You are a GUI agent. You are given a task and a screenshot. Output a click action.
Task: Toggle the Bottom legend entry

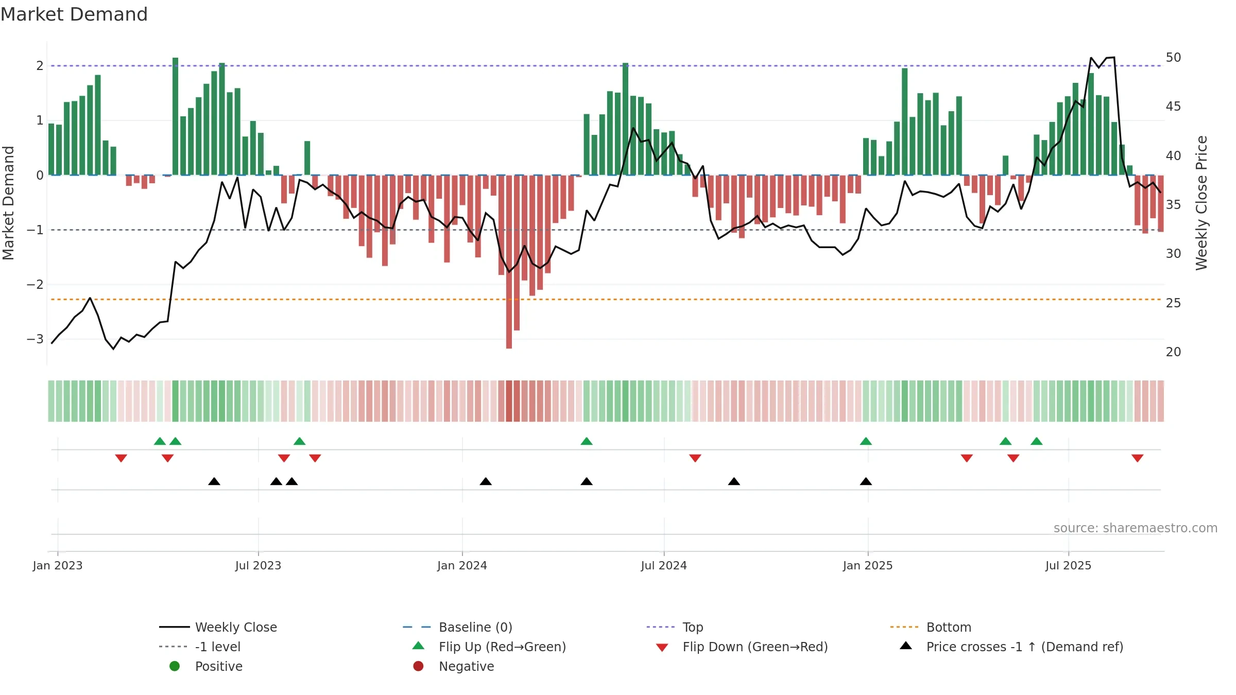(x=931, y=627)
